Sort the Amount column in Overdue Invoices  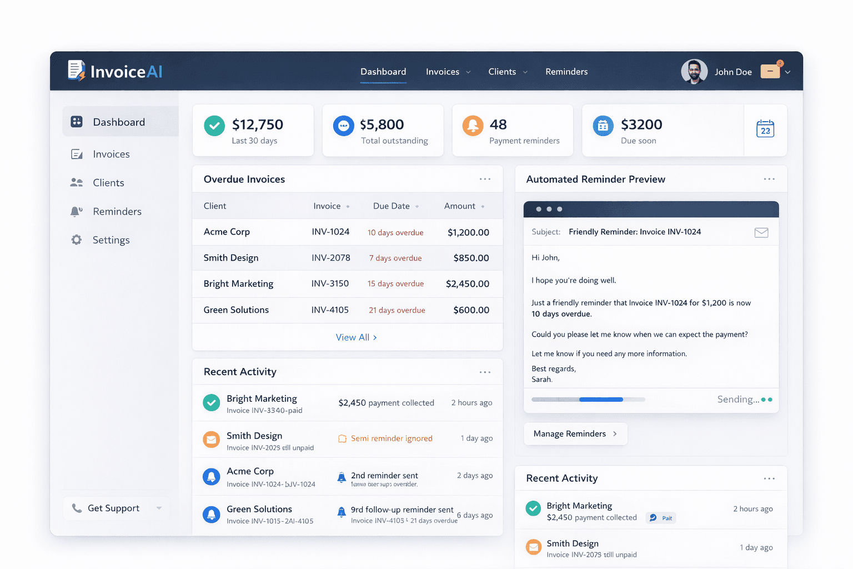pyautogui.click(x=482, y=206)
